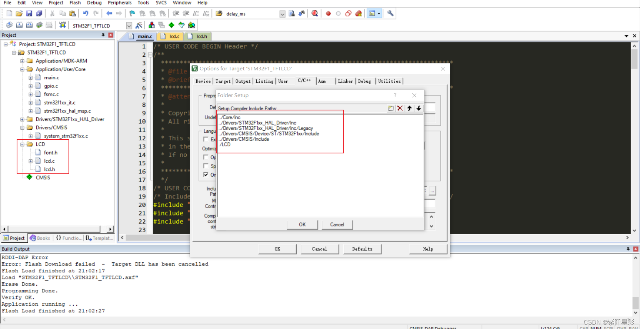The image size is (640, 329).
Task: Select the ../Core/Inc include path entry
Action: (x=230, y=117)
